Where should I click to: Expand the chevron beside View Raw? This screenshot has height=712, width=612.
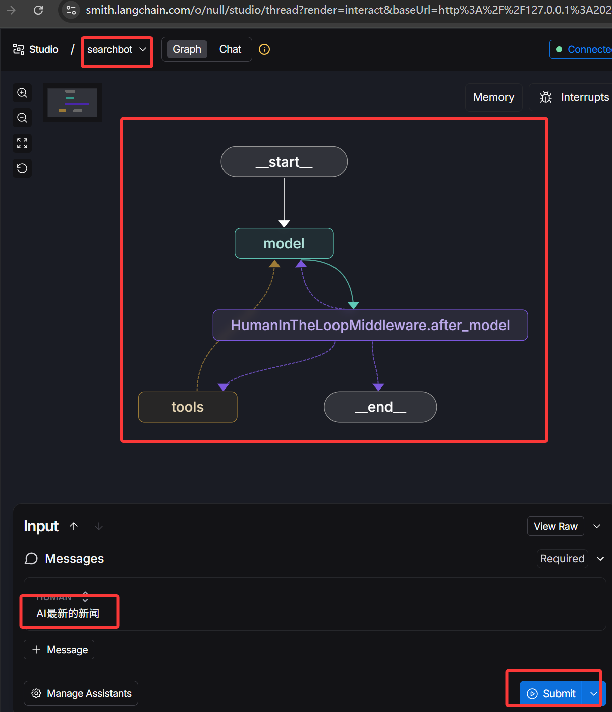point(597,526)
